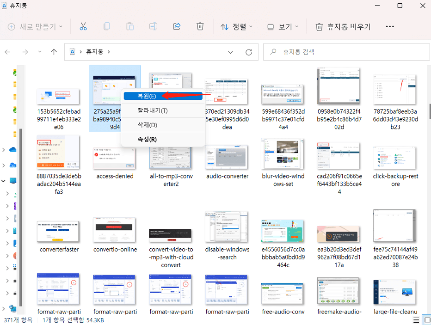
Task: Open recent locations chevron beside forward arrow
Action: tap(40, 52)
